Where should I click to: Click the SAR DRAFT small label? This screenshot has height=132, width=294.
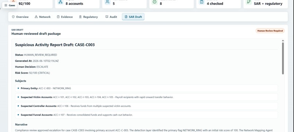click(17, 30)
